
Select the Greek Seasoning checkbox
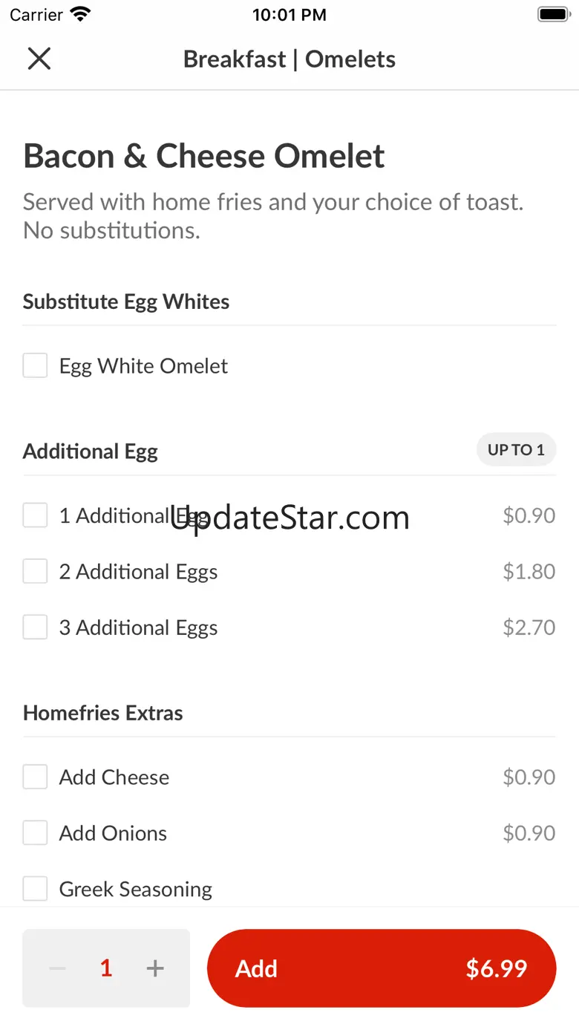pos(35,889)
